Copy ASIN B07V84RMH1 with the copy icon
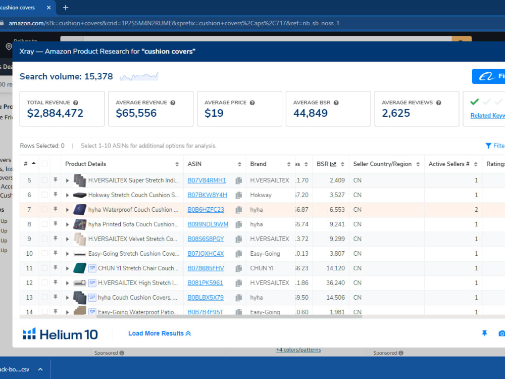Screen dimensions: 505x379 tap(239, 180)
